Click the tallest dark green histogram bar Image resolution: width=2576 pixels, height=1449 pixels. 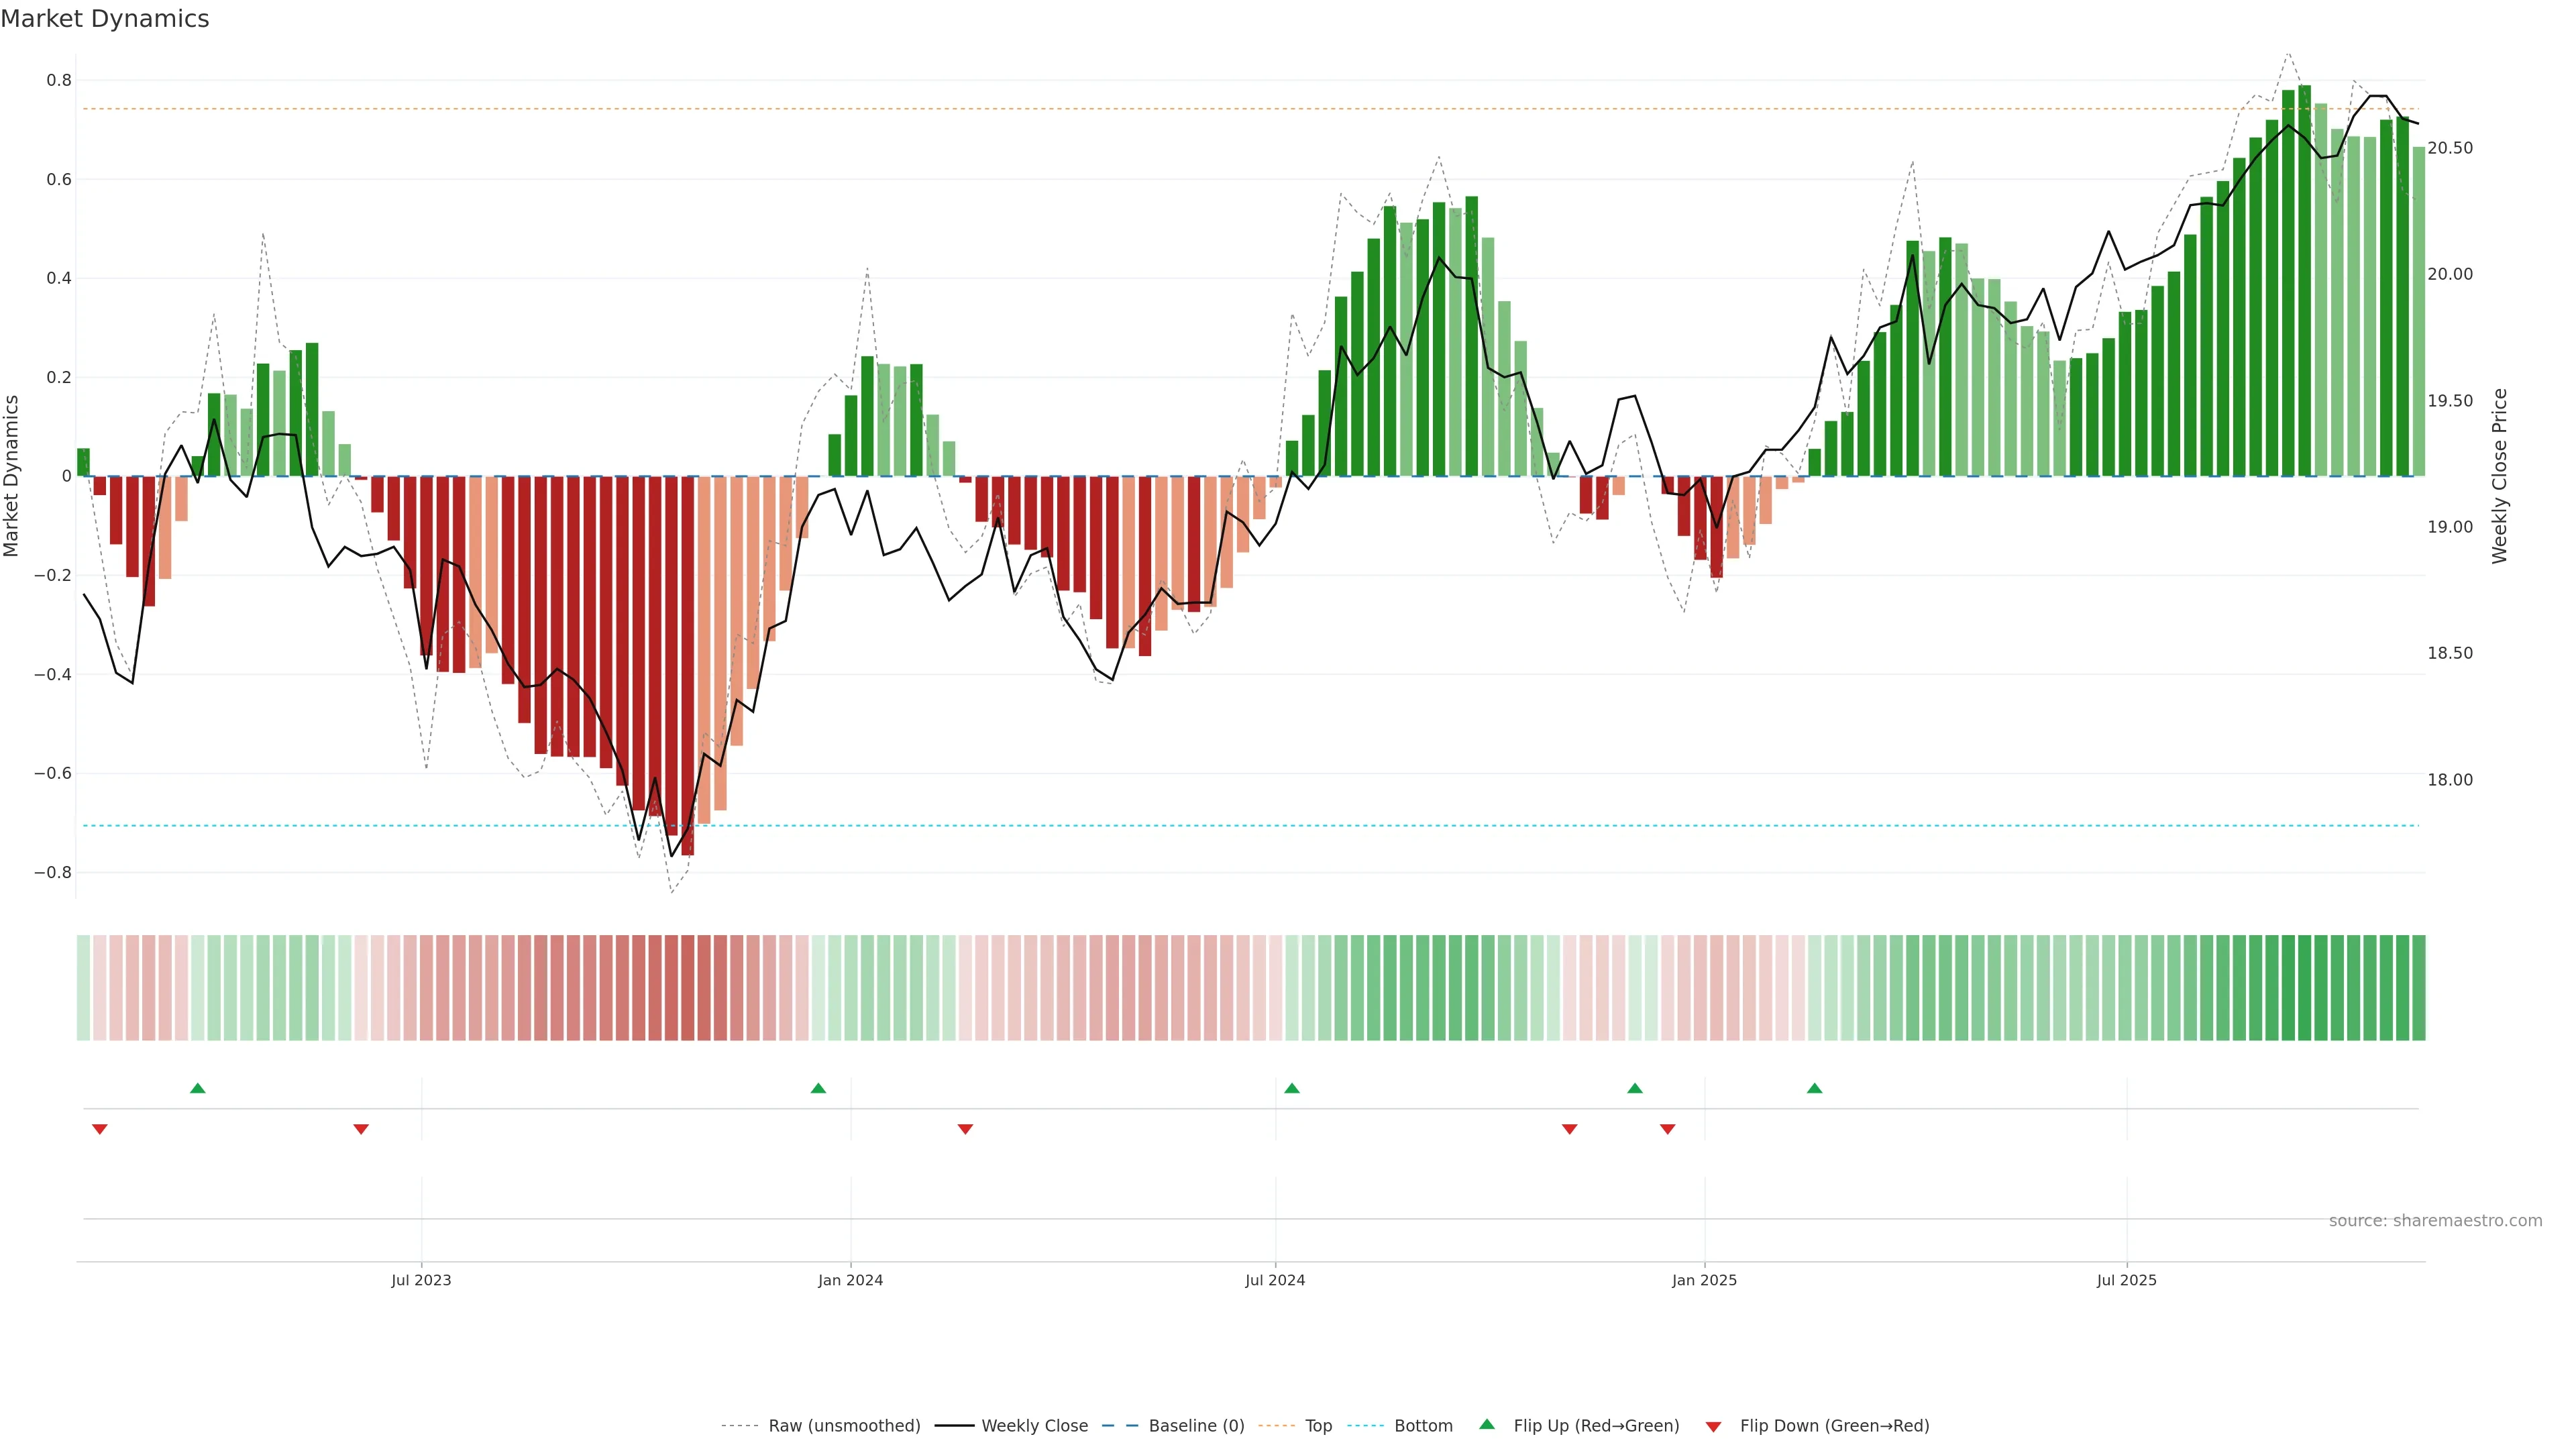click(2304, 280)
